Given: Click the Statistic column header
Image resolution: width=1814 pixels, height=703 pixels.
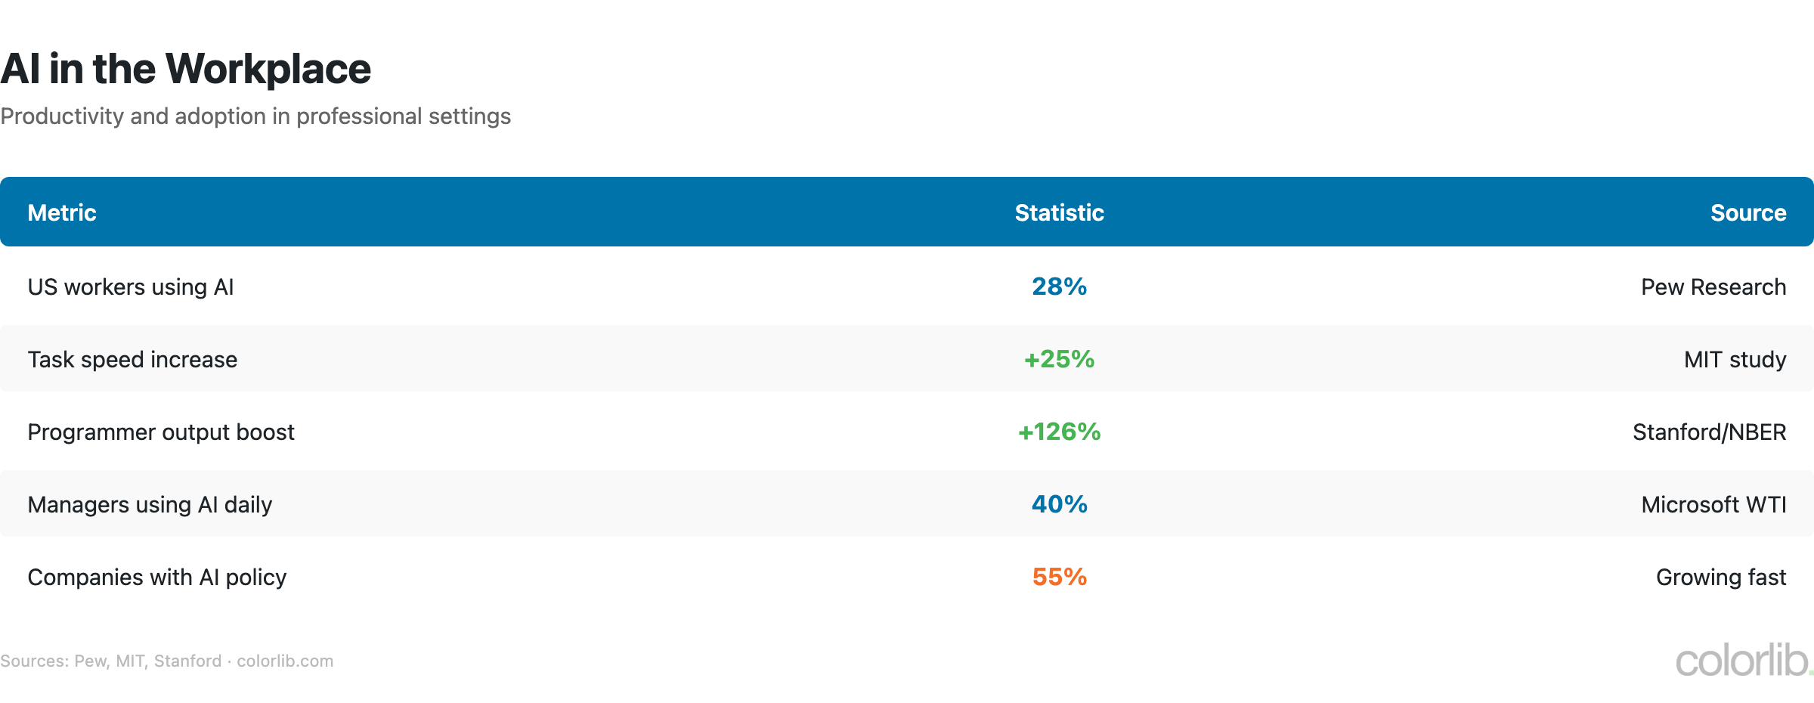Looking at the screenshot, I should [x=1059, y=212].
